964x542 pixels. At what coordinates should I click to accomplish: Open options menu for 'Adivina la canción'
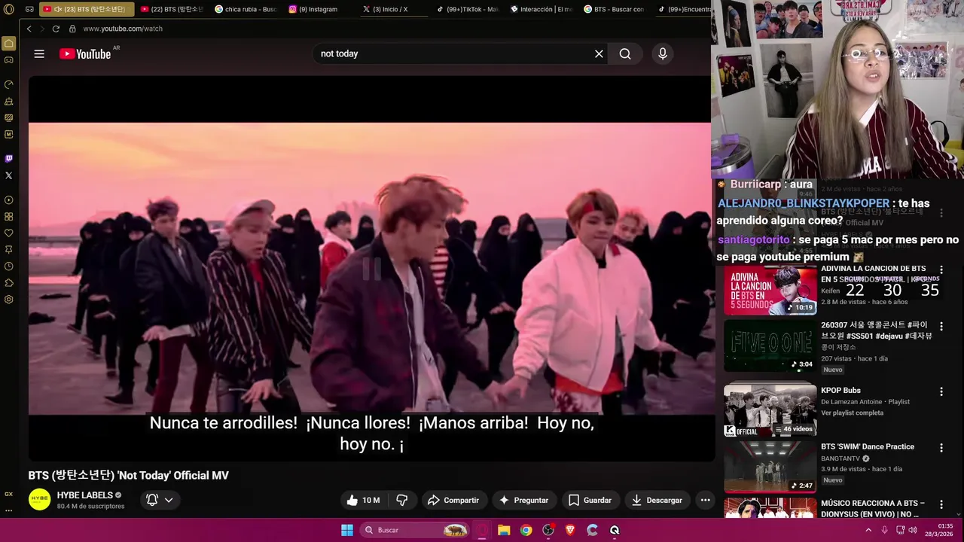pyautogui.click(x=941, y=269)
